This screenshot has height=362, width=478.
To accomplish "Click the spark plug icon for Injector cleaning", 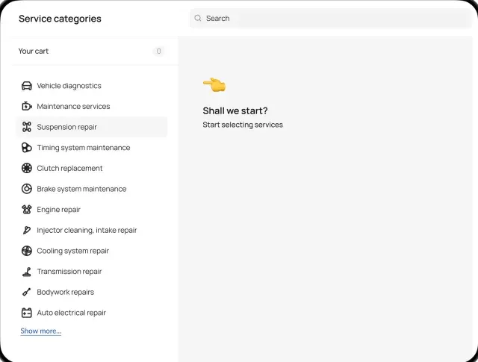I will [27, 231].
